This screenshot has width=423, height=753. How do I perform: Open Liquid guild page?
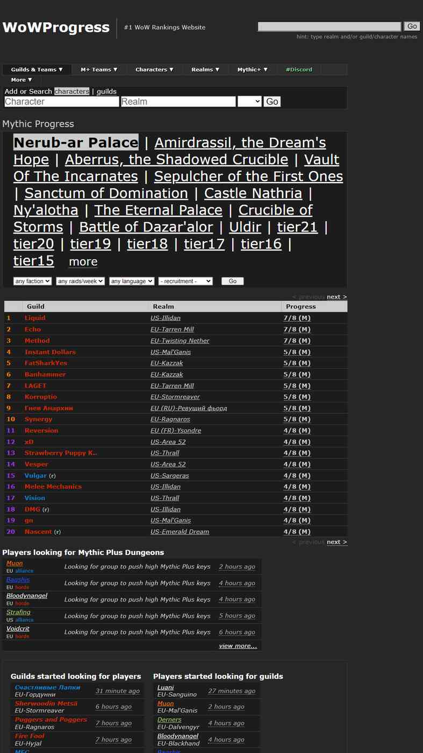pyautogui.click(x=35, y=318)
